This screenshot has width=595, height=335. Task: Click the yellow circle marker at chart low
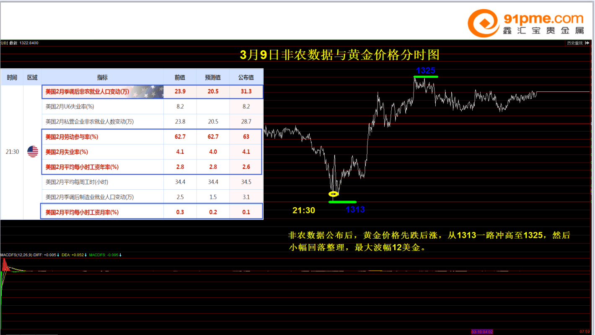(x=333, y=194)
